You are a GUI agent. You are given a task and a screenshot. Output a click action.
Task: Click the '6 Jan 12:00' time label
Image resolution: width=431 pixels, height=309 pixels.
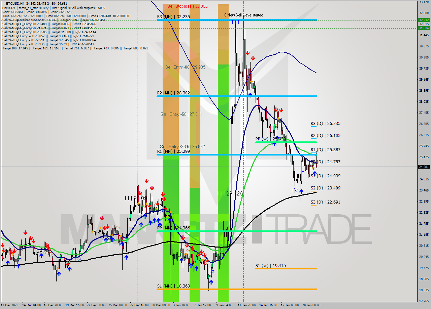tap(203, 305)
